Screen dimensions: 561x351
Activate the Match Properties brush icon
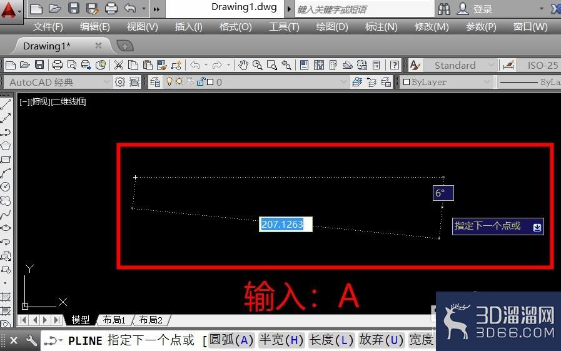pos(162,65)
